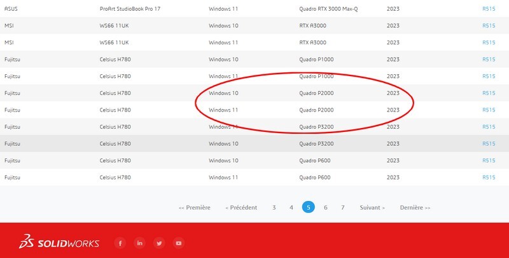Click the SolidWorks logo in the footer
This screenshot has width=509, height=258.
(59, 241)
